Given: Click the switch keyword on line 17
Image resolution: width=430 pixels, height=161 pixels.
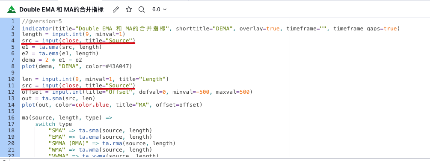Looking at the screenshot, I should [45, 124].
